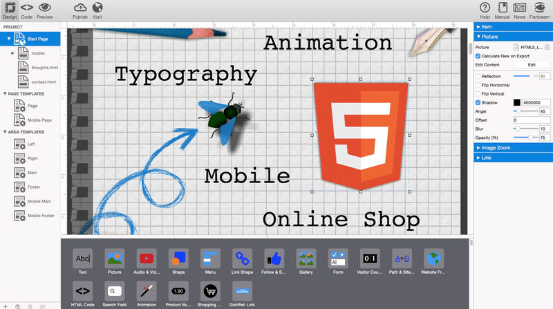Add a Text item from palette

coord(82,262)
